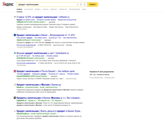The height and width of the screenshot is (123, 164).
Task: Open the vbank.ru result dropdown arrow
Action: click(42, 40)
